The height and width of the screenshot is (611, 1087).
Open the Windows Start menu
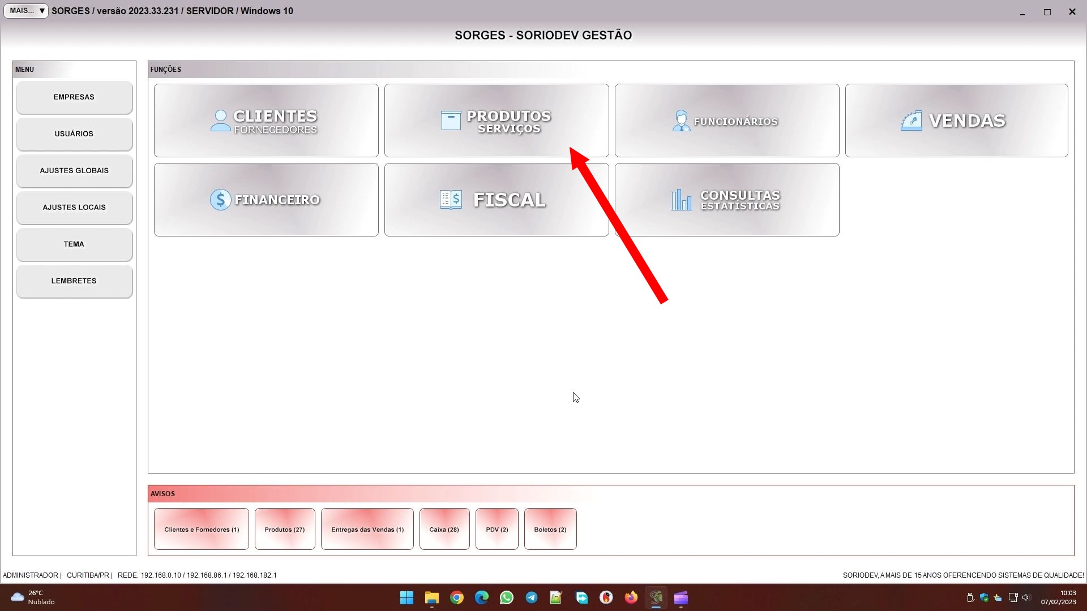coord(407,598)
